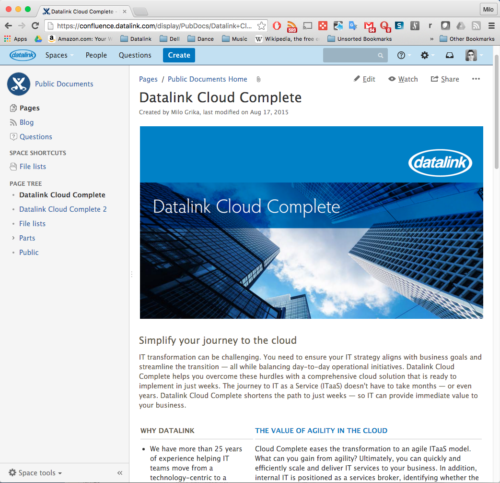Bookmark this page with star icon

point(261,26)
